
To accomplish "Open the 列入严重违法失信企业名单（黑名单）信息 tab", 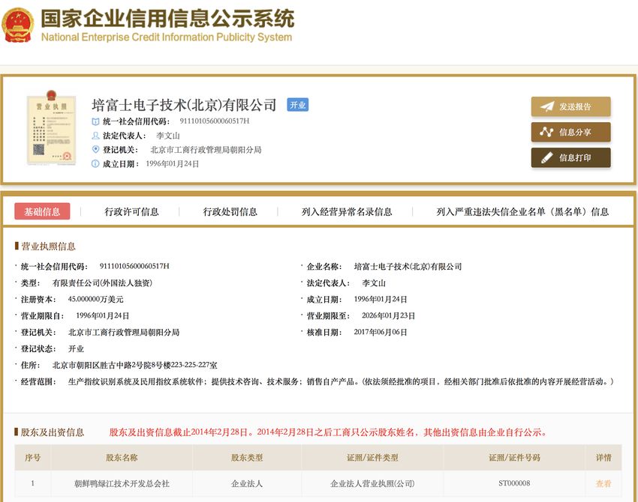I will click(522, 211).
